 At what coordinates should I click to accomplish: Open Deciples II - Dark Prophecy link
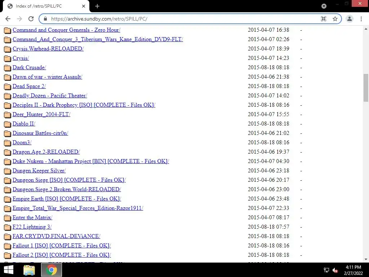pos(84,105)
